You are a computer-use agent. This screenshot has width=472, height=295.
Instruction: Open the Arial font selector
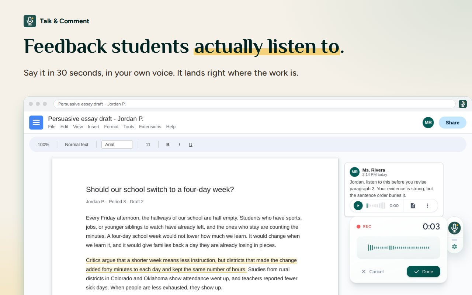pos(117,145)
